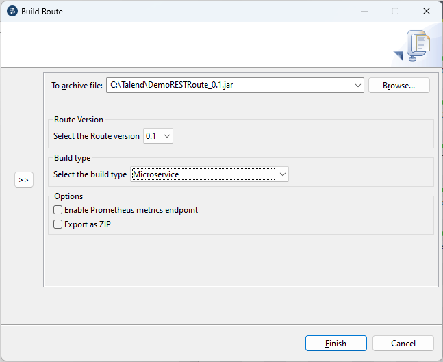Open the archive file path dropdown arrow

click(x=358, y=86)
